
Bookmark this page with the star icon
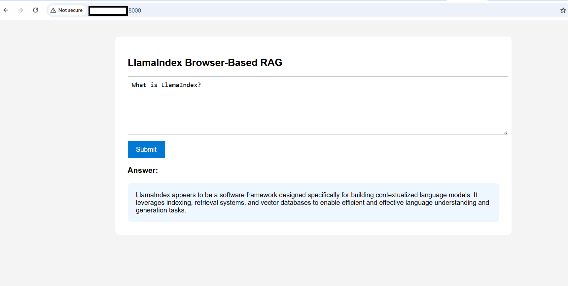coord(563,10)
